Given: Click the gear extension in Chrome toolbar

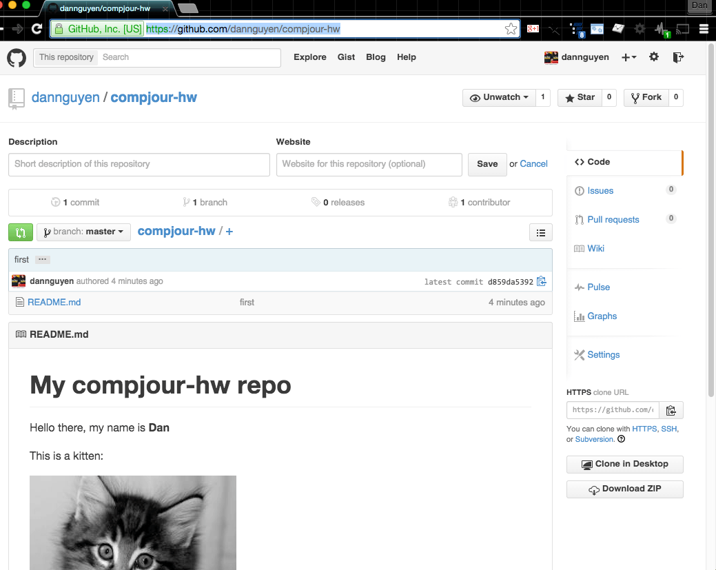Looking at the screenshot, I should pos(640,29).
